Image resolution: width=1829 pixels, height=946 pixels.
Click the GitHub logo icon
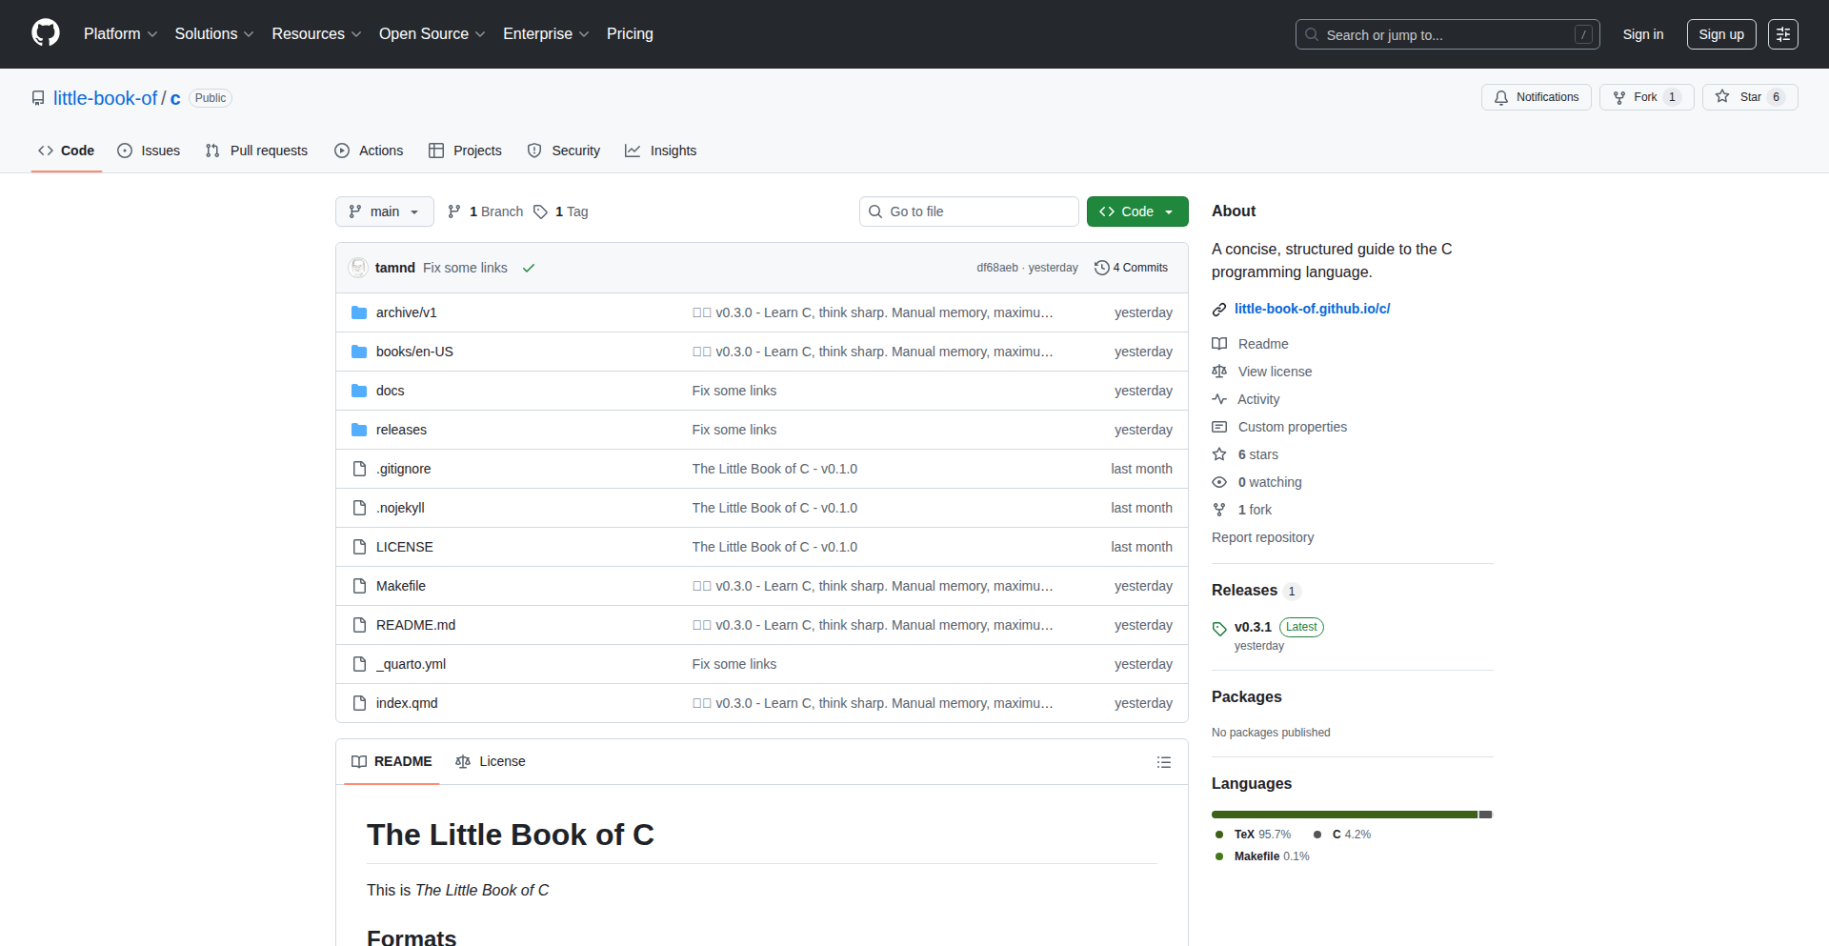(46, 33)
